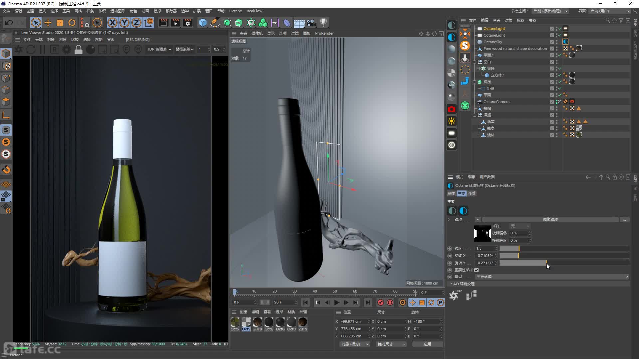Select the Scale tool in top toolbar
This screenshot has width=639, height=359.
(60, 23)
